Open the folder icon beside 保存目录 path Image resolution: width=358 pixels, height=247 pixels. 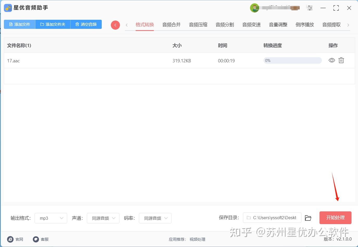pyautogui.click(x=308, y=218)
